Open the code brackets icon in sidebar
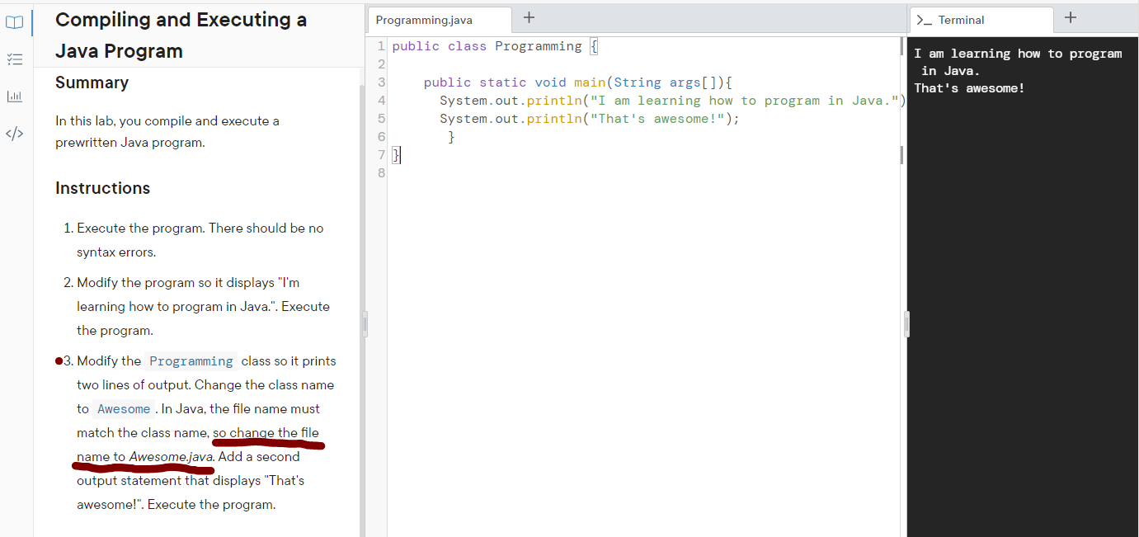This screenshot has width=1139, height=537. 15,133
